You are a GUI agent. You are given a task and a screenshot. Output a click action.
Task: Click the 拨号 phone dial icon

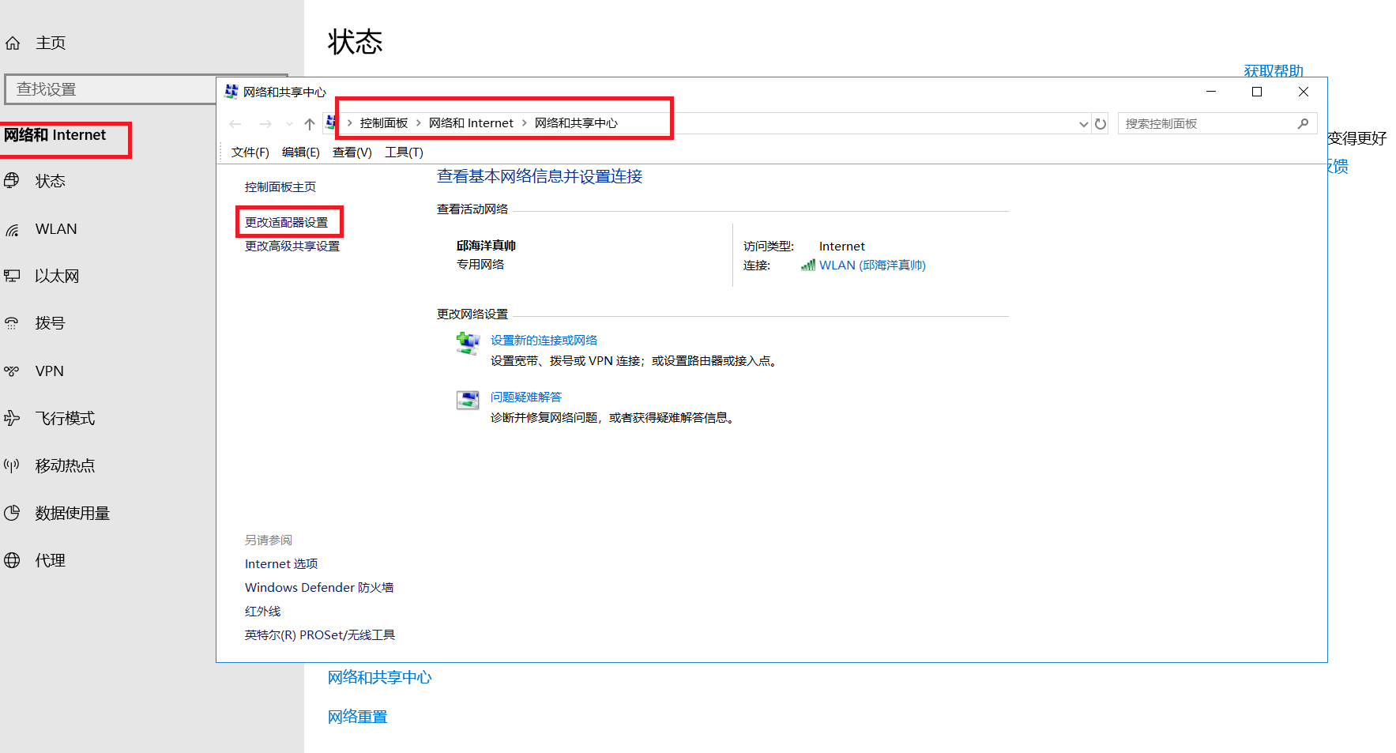(13, 322)
